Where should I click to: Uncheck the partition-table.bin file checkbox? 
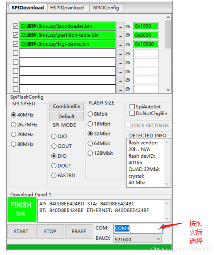[x=16, y=35]
